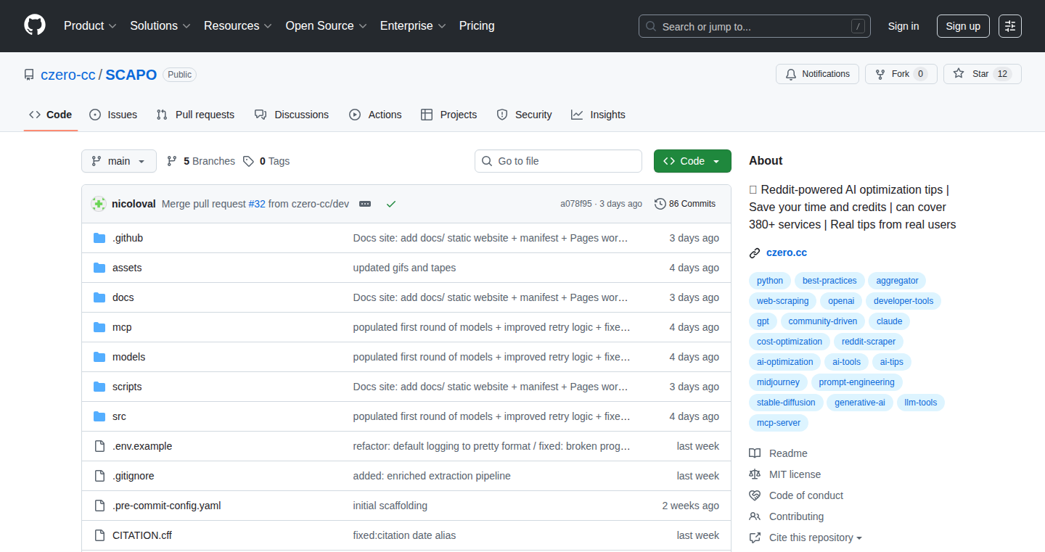Click the nicoloval avatar icon
The width and height of the screenshot is (1045, 552).
click(99, 204)
